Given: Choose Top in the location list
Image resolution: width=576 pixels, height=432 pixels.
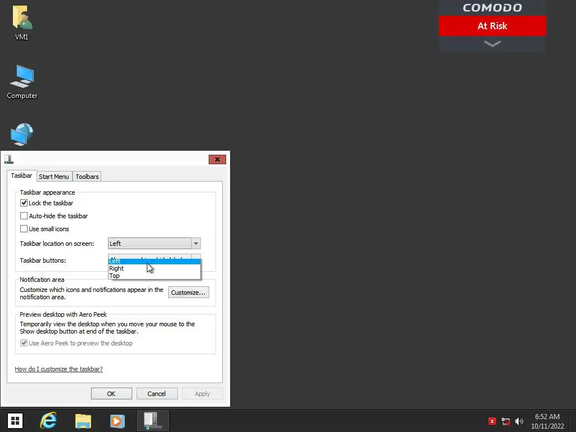Looking at the screenshot, I should (154, 276).
